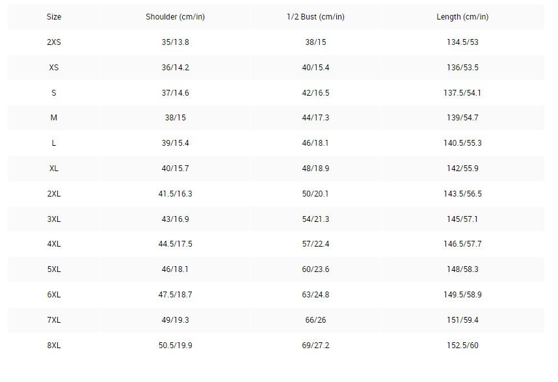Screen dimensions: 558x382
Task: Click bust value 57/22.4 for 4XL
Action: point(315,245)
